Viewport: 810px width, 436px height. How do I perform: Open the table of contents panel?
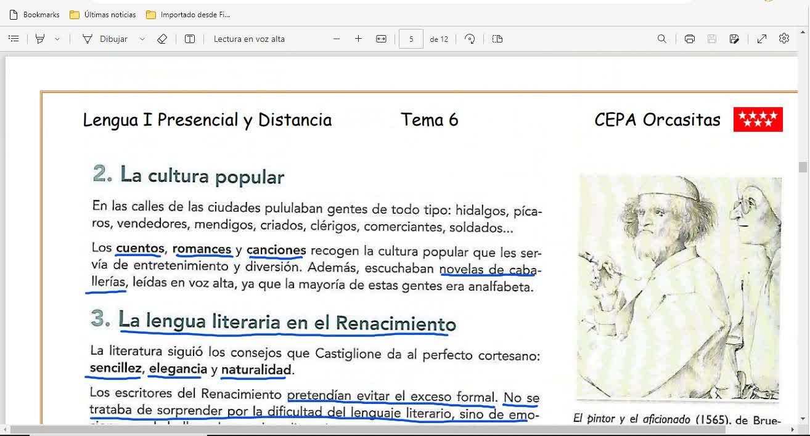[13, 39]
